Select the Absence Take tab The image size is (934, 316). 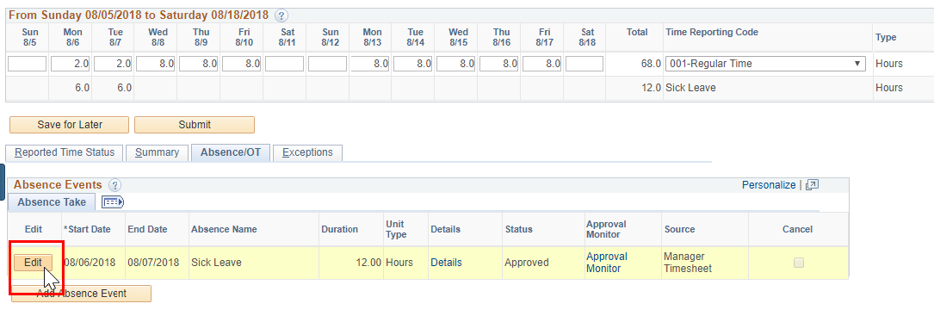52,202
